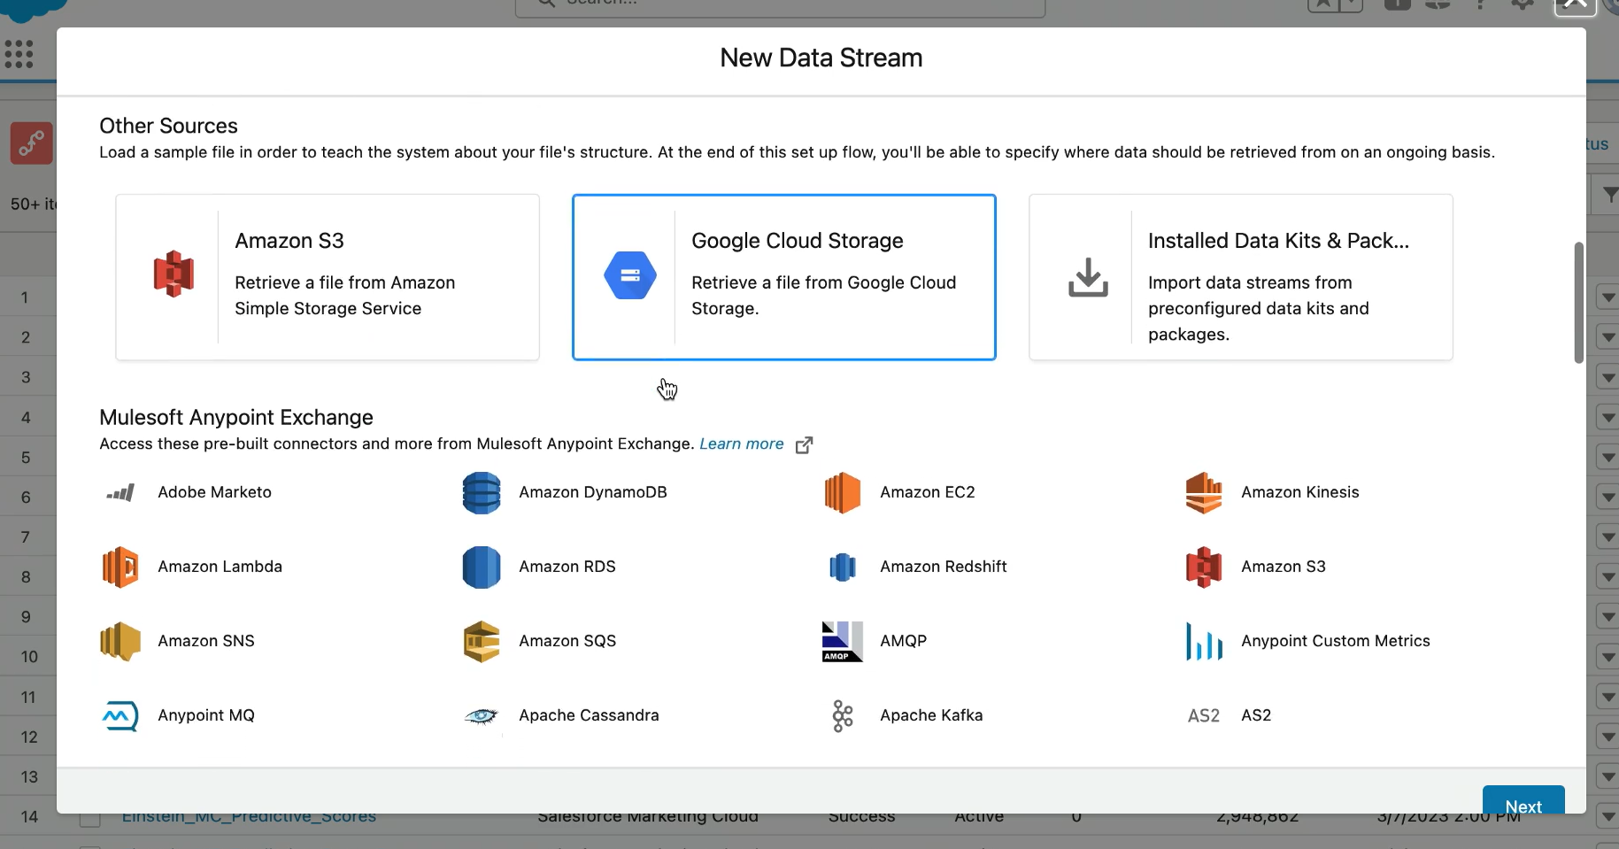
Task: Click the Amazon Kinesis label
Action: pos(1299,492)
